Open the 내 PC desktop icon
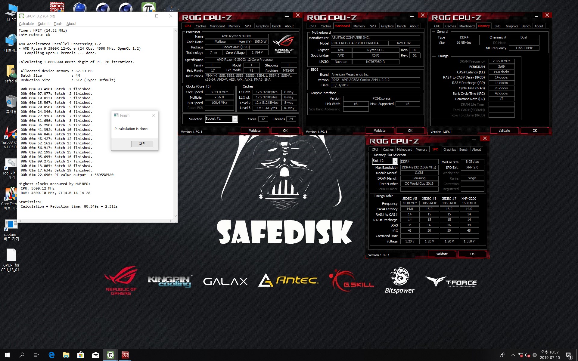578x361 pixels. (x=11, y=12)
